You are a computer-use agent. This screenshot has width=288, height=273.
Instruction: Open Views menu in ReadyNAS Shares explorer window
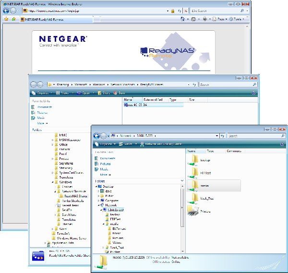click(64, 93)
